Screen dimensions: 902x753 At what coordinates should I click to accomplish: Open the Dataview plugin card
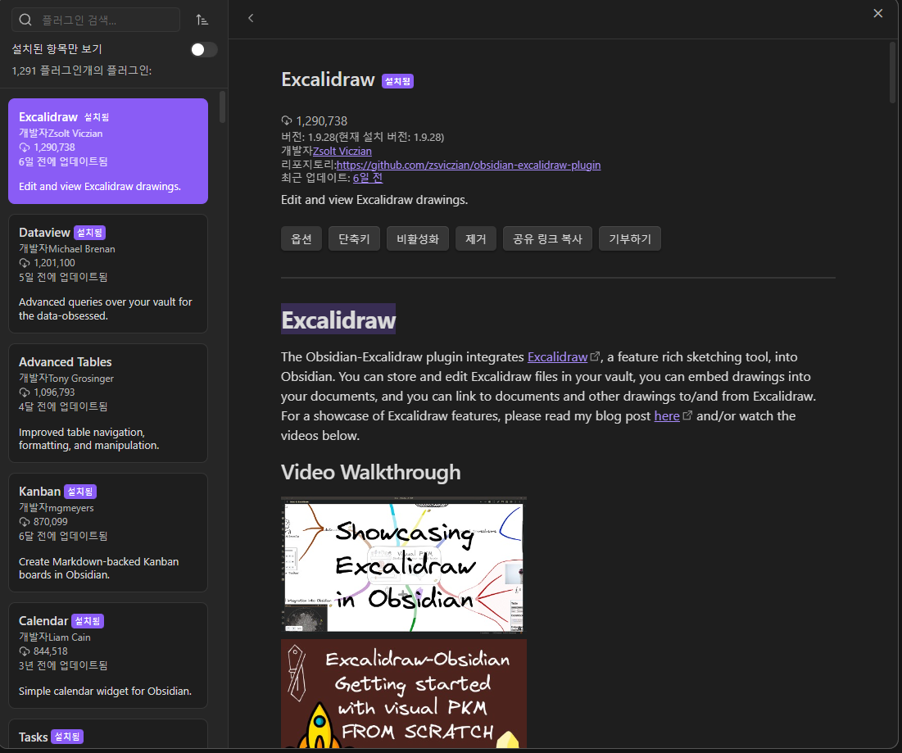pos(108,274)
